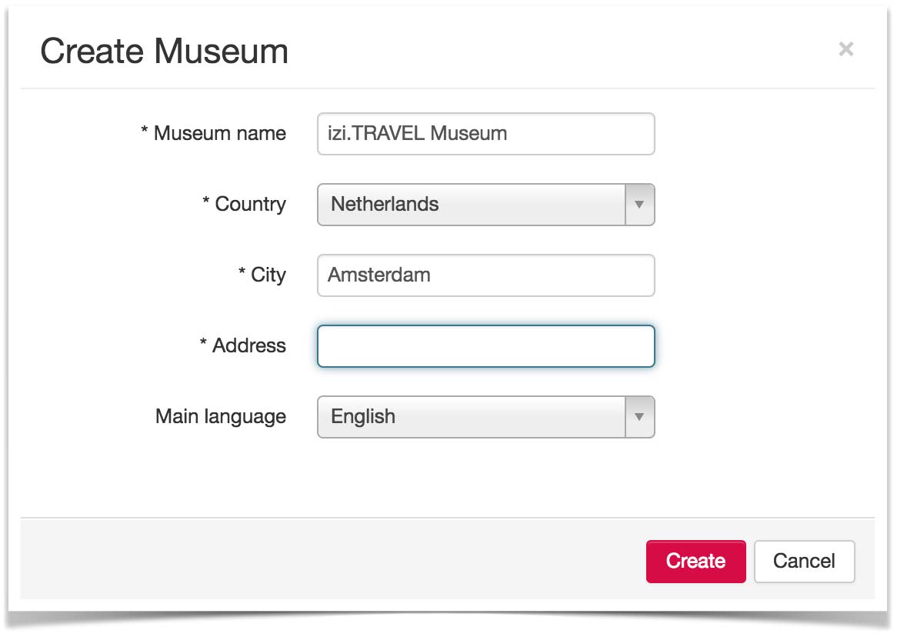The height and width of the screenshot is (637, 897).
Task: Click the Museum name label
Action: [220, 133]
